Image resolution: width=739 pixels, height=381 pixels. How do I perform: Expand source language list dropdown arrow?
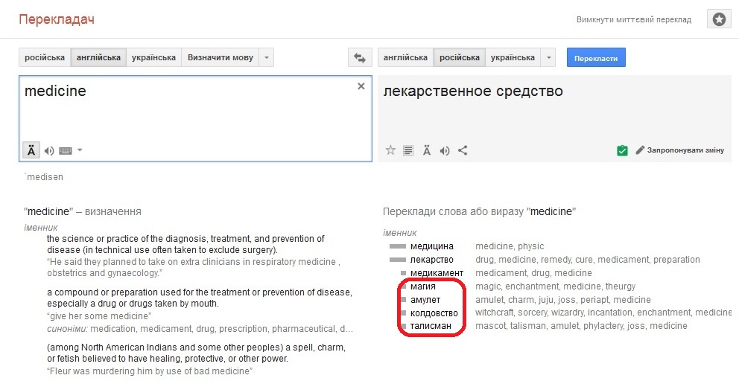coord(267,57)
